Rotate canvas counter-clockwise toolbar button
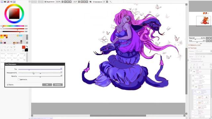The image size is (212, 119). click(x=82, y=2)
